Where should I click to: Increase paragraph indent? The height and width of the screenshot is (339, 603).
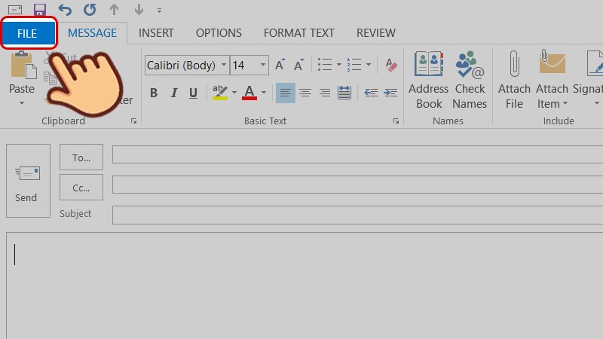pyautogui.click(x=390, y=93)
